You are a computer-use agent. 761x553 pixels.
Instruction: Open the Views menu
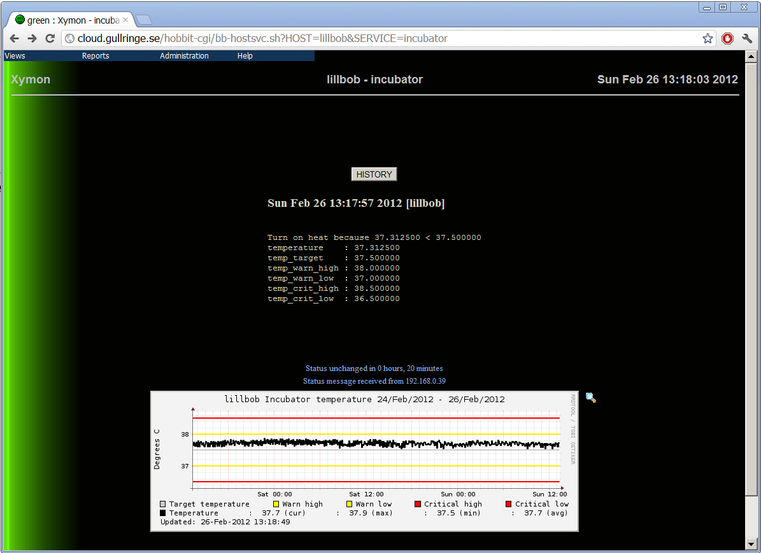pyautogui.click(x=15, y=56)
